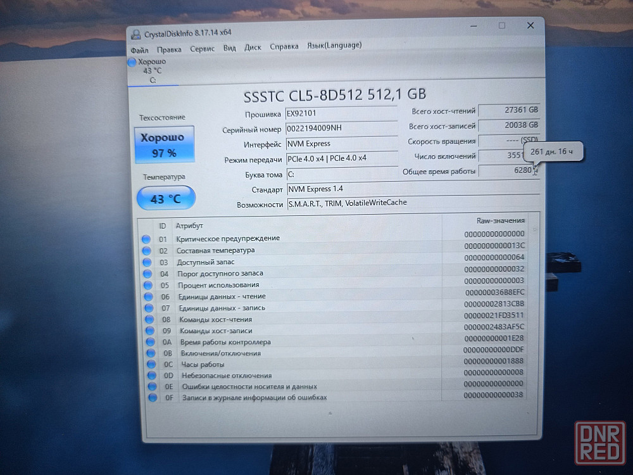Viewport: 633px width, 475px height.
Task: Select the Включения/отключения row
Action: pyautogui.click(x=336, y=353)
